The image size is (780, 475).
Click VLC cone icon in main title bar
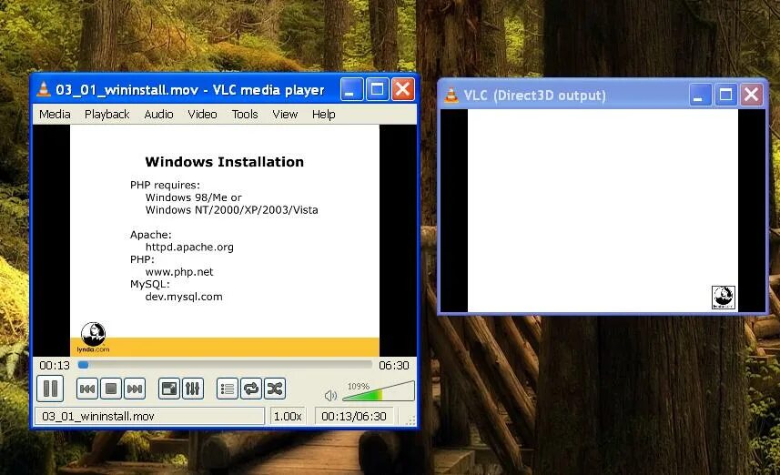pos(44,89)
